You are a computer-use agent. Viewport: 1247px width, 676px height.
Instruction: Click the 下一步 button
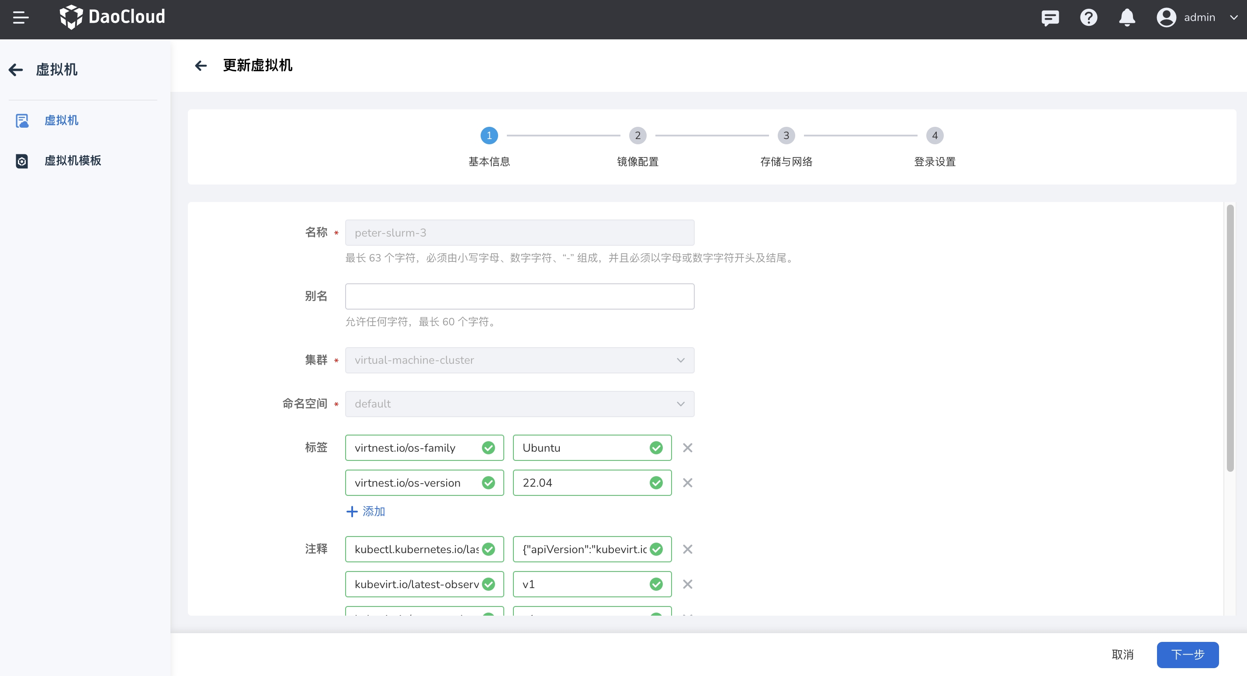pos(1188,654)
